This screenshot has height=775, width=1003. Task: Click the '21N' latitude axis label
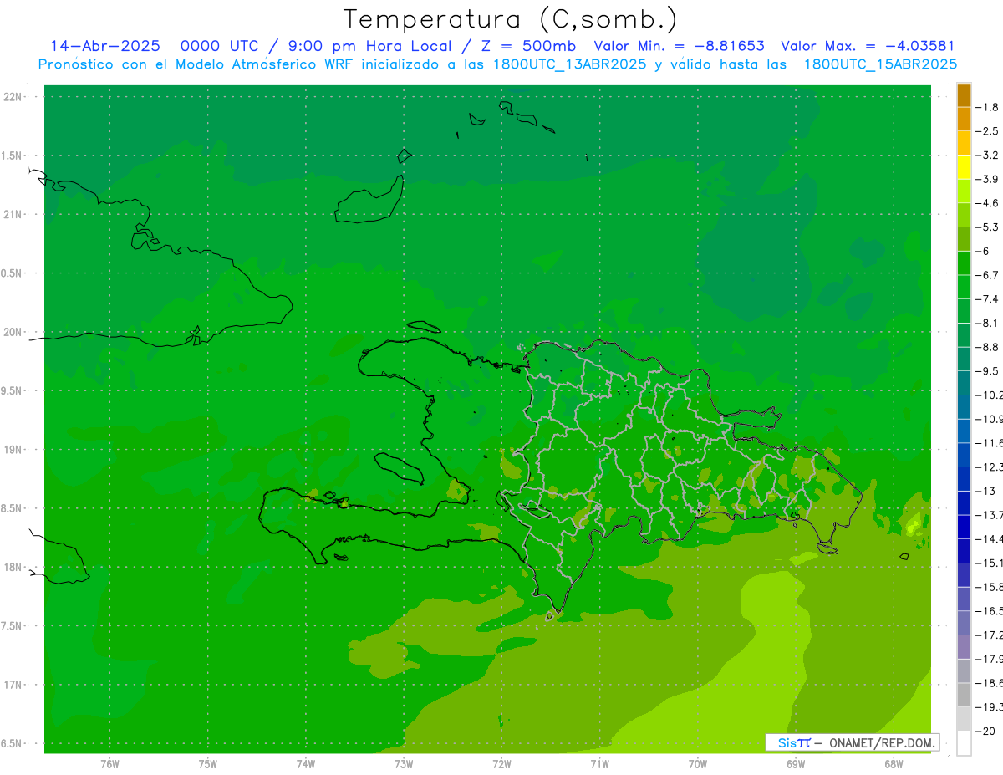click(13, 215)
